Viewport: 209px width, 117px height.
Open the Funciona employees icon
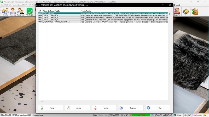(21, 12)
